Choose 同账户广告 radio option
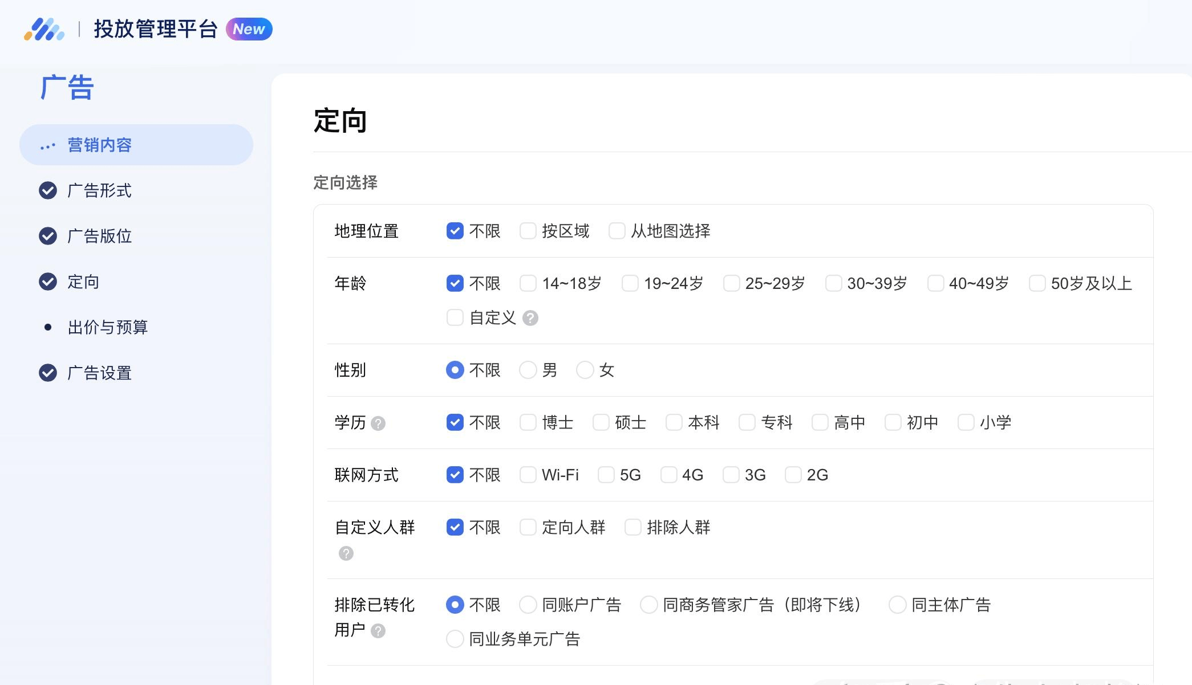The width and height of the screenshot is (1192, 685). pos(528,605)
